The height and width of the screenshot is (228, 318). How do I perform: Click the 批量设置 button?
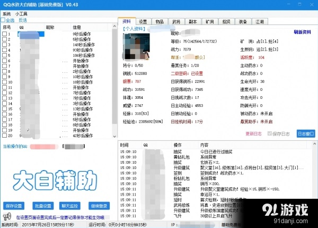point(43,206)
